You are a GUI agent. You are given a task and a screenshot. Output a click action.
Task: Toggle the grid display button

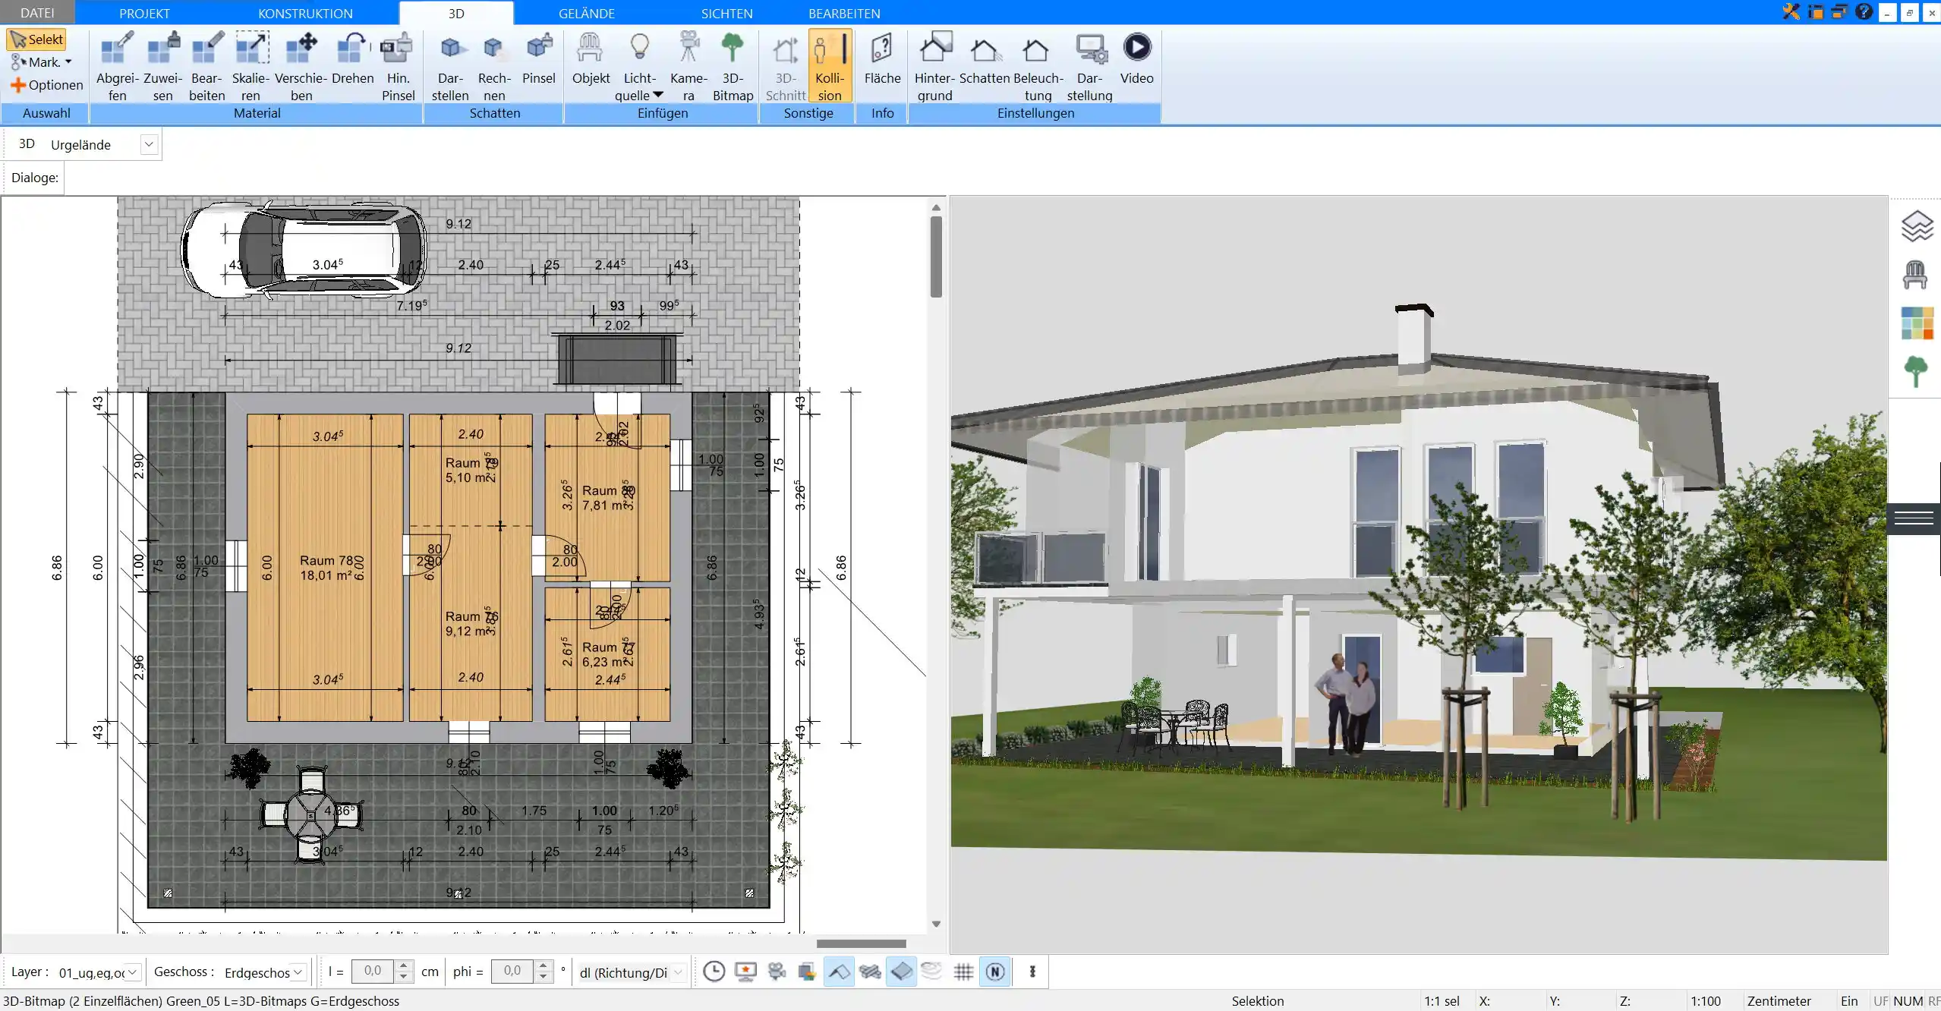963,972
